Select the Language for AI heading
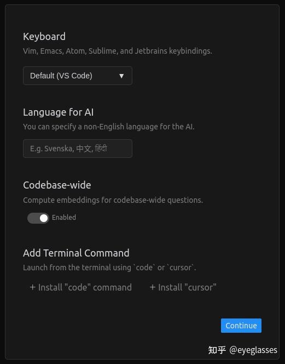Viewport: 285px width, 364px height. tap(59, 112)
